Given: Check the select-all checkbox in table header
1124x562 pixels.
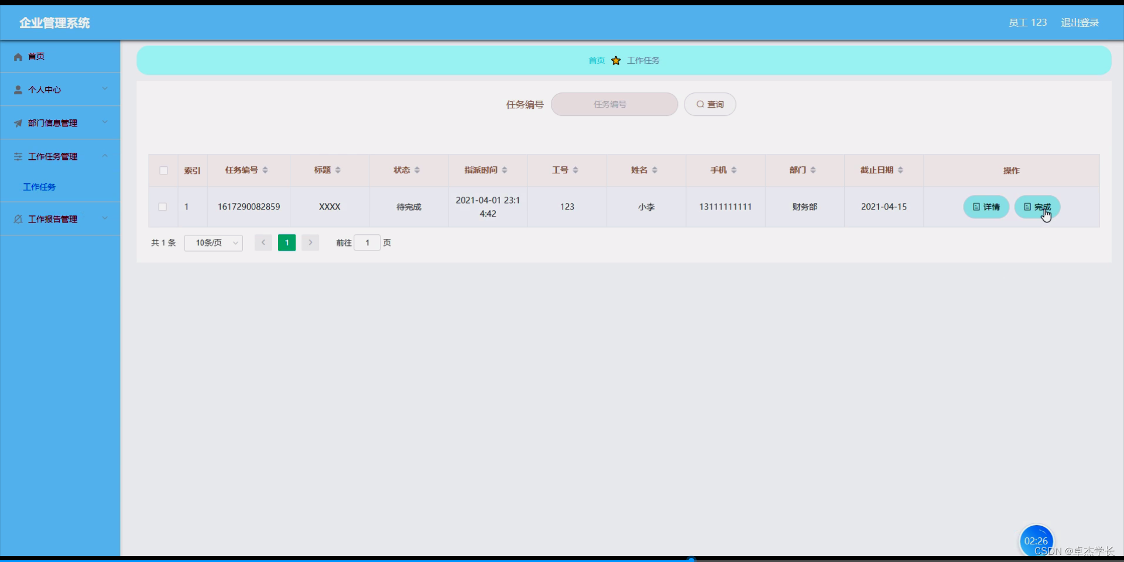Looking at the screenshot, I should point(163,170).
